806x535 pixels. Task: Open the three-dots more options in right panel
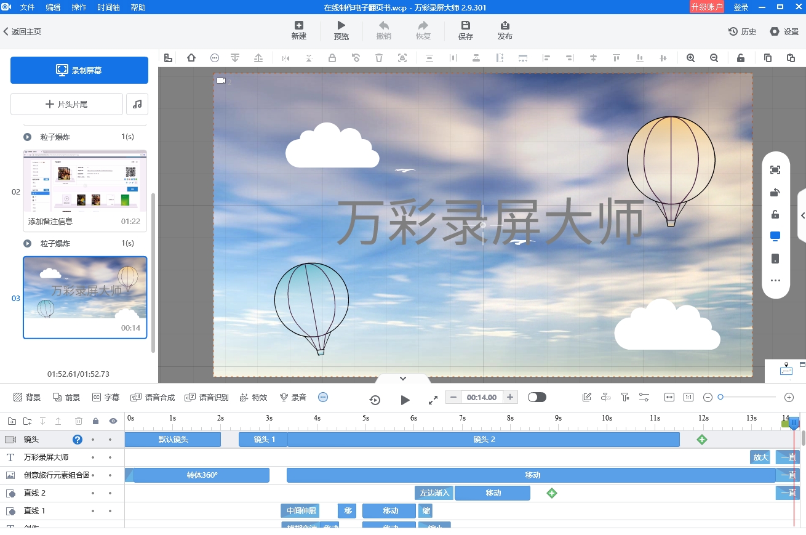coord(775,281)
